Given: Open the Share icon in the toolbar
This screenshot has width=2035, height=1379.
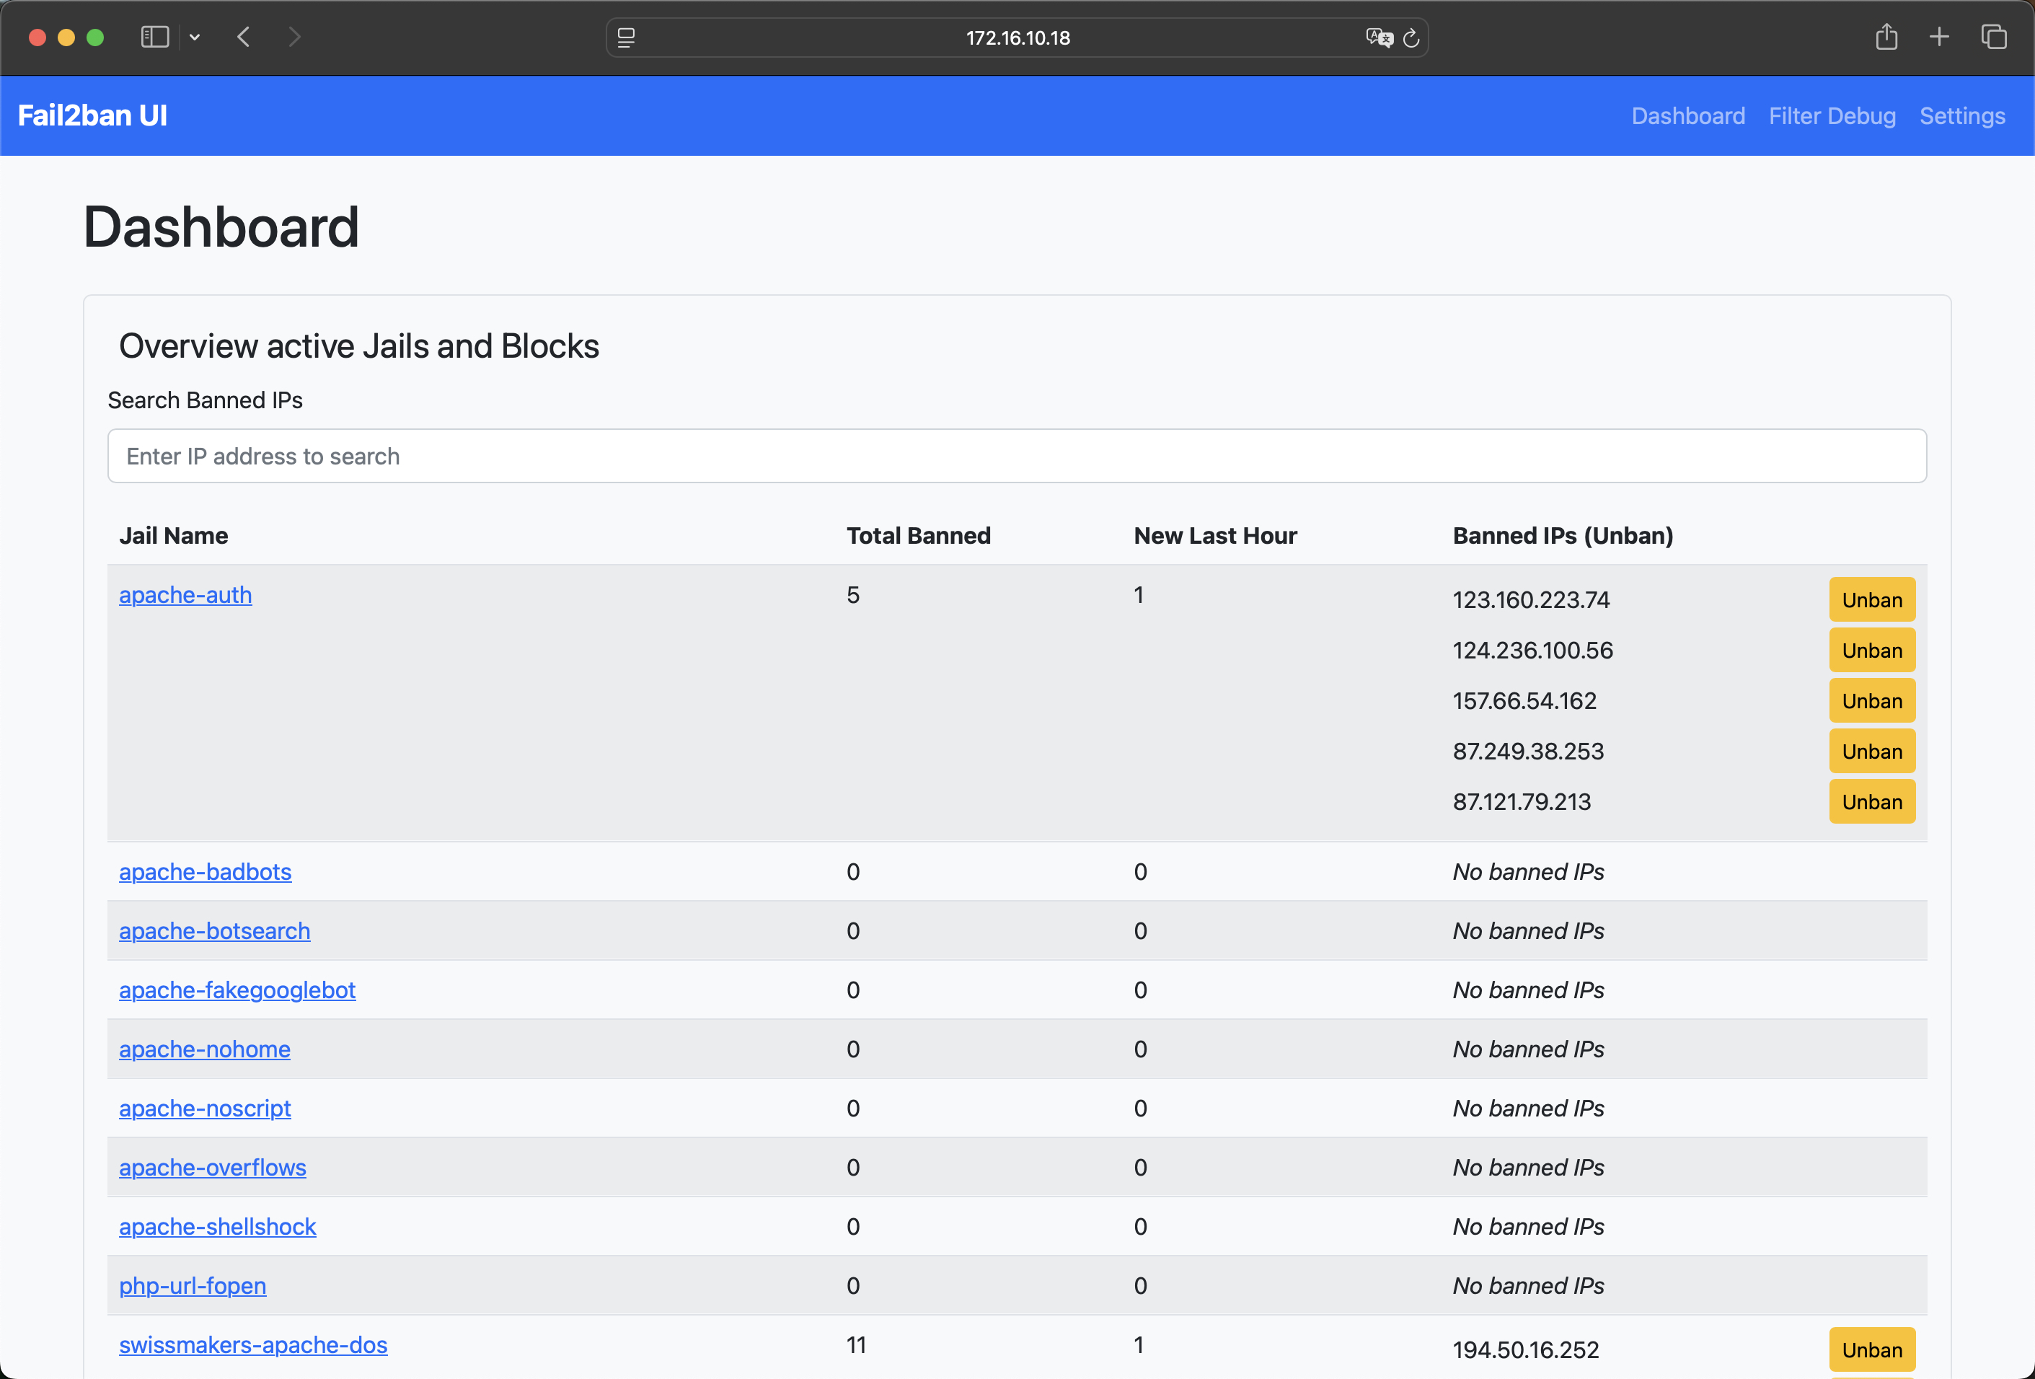Looking at the screenshot, I should click(x=1886, y=37).
